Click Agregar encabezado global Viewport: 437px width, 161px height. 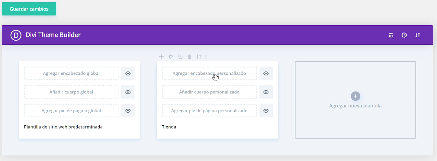pos(71,74)
